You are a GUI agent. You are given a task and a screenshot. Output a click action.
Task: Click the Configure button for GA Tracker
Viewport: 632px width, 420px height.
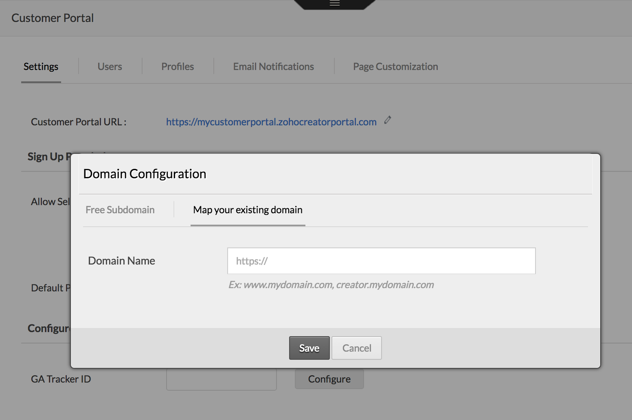[329, 379]
